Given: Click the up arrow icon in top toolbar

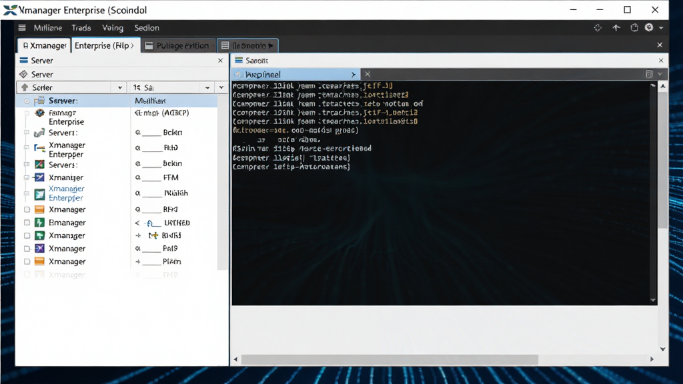Looking at the screenshot, I should point(616,28).
